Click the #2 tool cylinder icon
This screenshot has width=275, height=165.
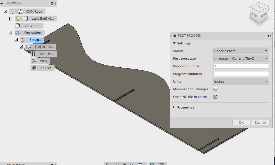pos(34,54)
